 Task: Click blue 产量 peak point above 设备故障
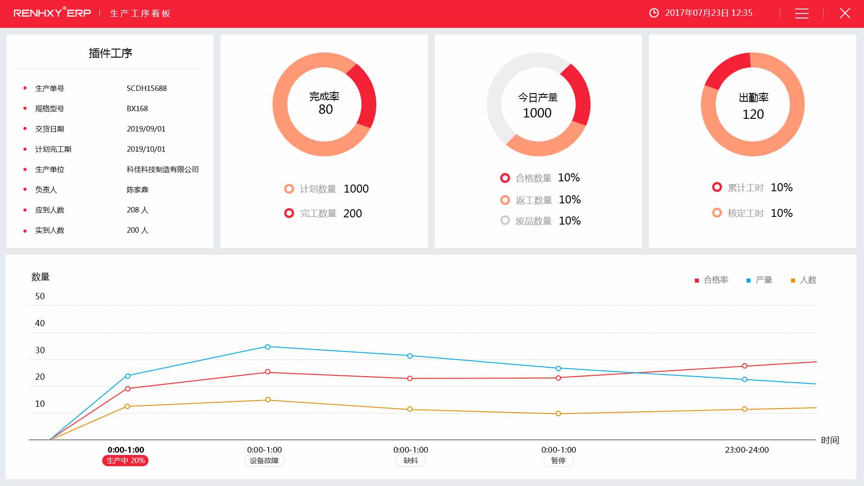(x=268, y=347)
